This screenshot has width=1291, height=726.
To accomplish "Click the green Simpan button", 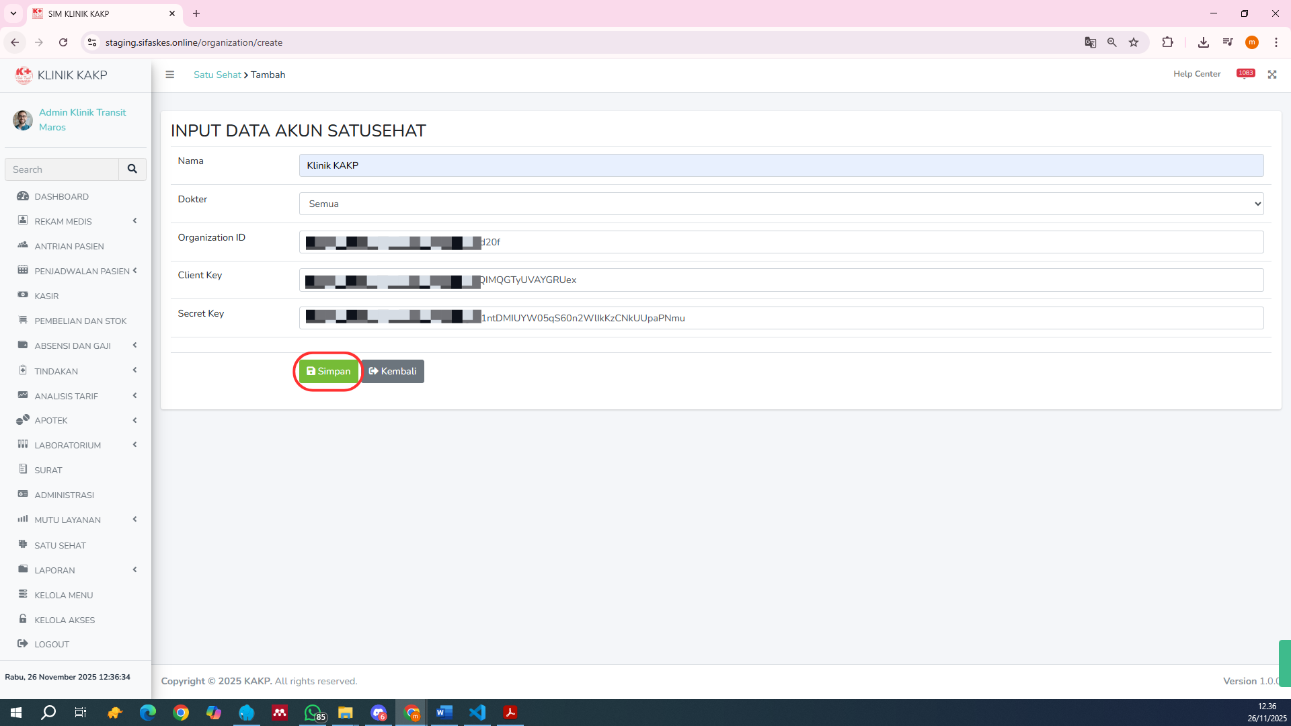I will coord(328,371).
